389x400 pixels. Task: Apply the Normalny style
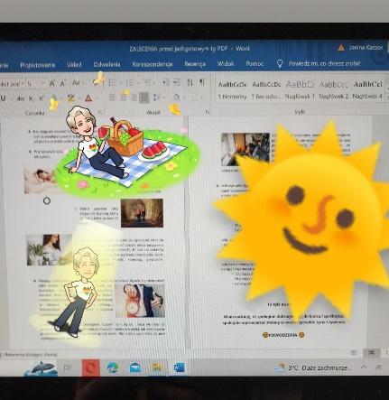232,90
